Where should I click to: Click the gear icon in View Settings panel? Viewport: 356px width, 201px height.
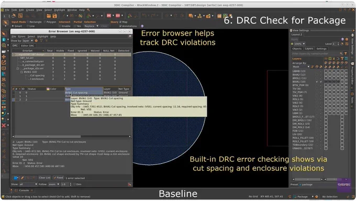pyautogui.click(x=347, y=39)
